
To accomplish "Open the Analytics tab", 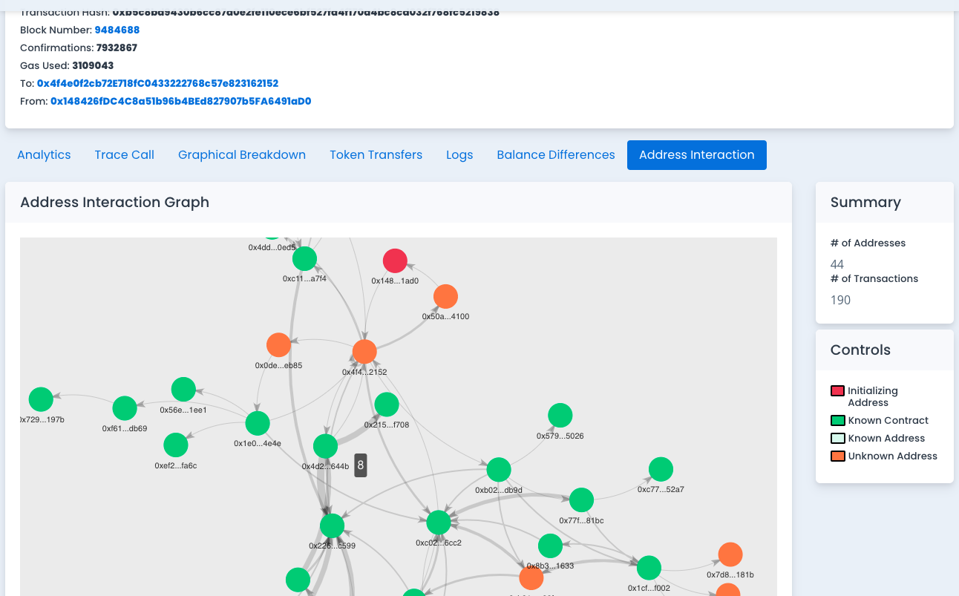I will coord(44,155).
